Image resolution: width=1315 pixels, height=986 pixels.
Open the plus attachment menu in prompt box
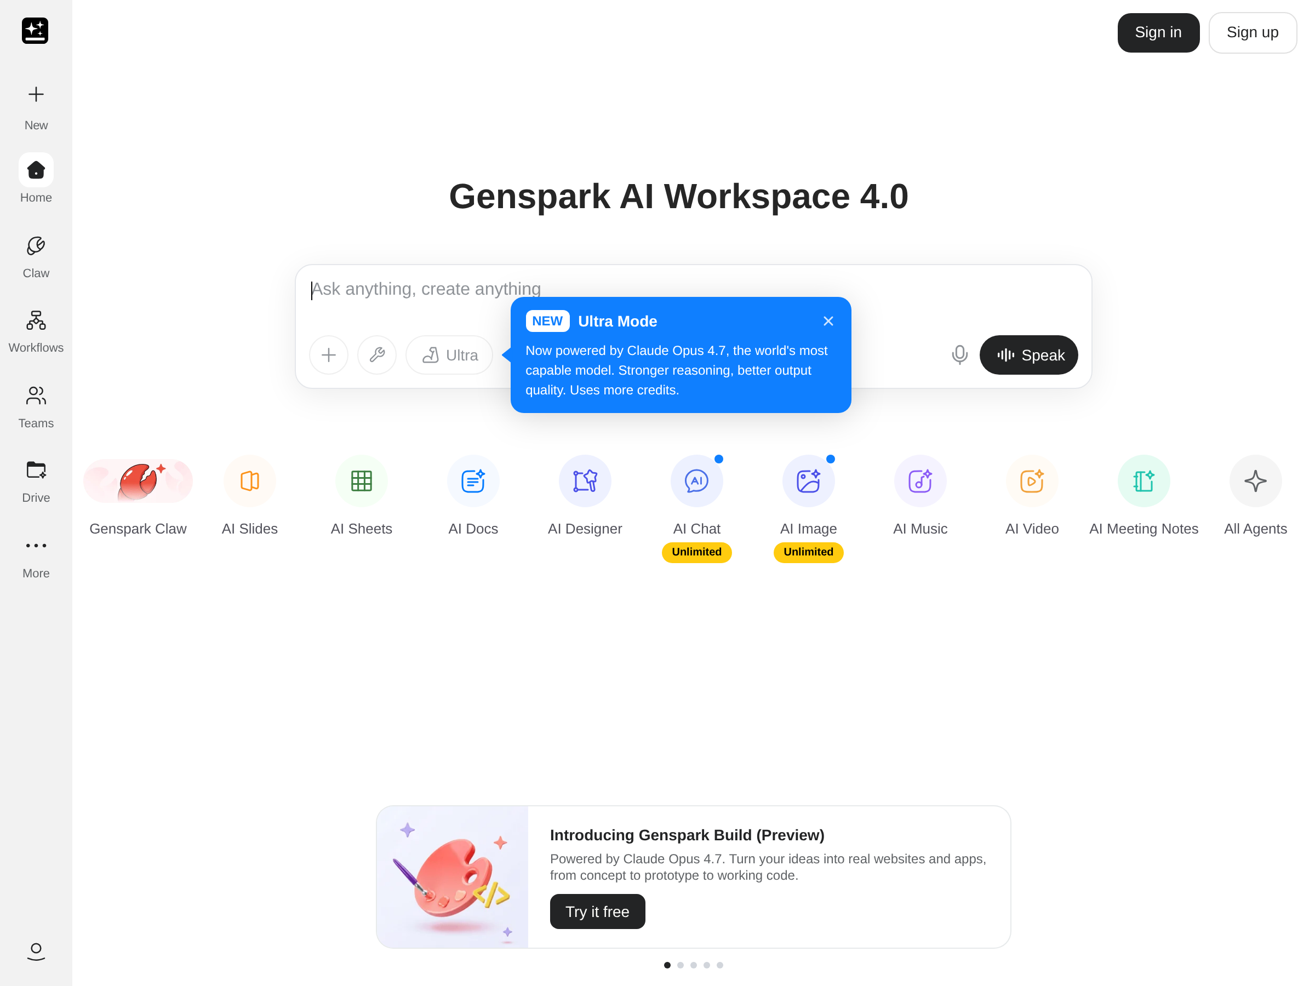pos(329,355)
